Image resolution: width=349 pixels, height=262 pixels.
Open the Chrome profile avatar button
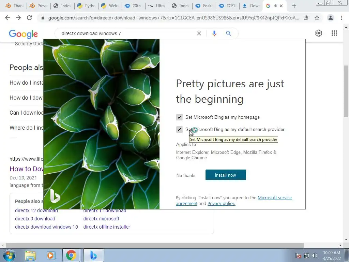coord(331,18)
